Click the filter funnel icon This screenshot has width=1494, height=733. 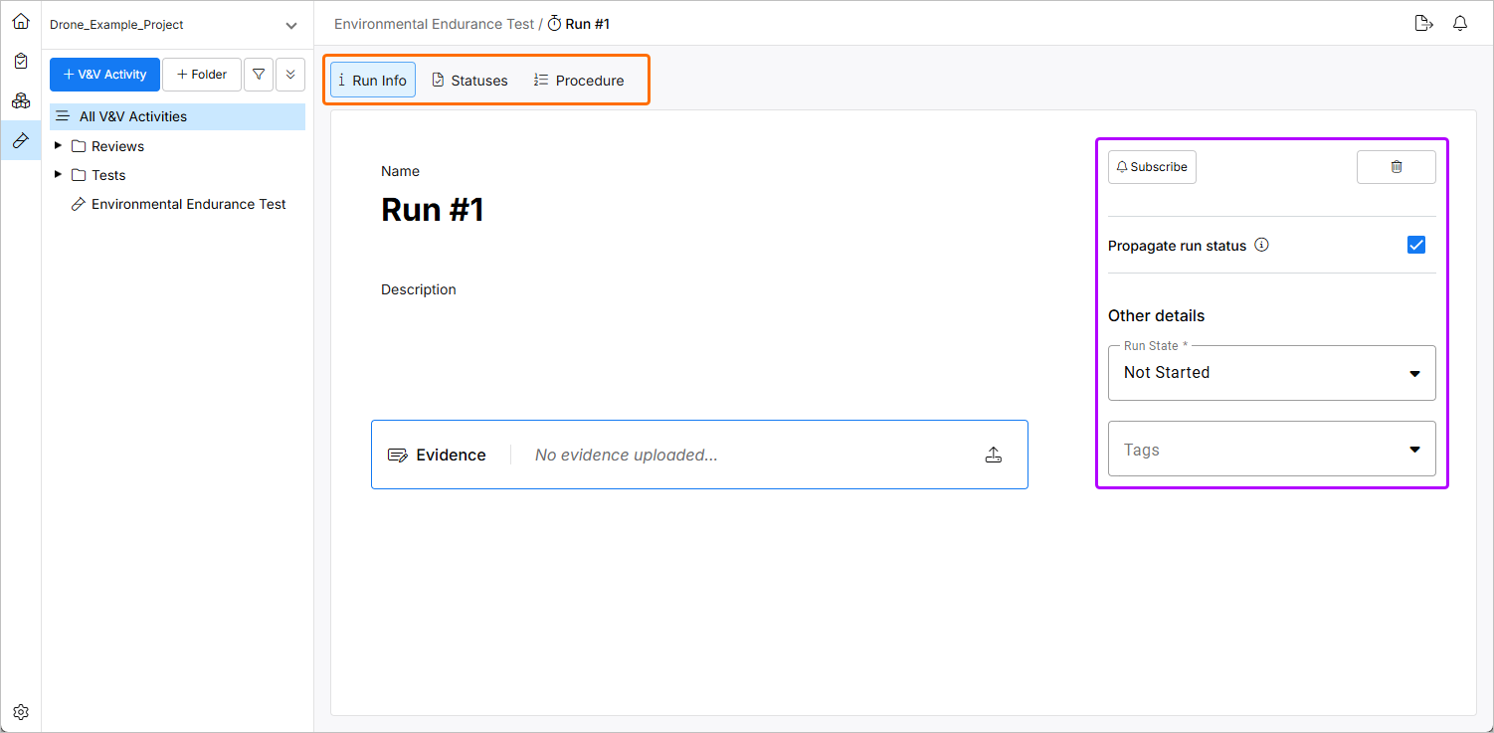point(259,75)
